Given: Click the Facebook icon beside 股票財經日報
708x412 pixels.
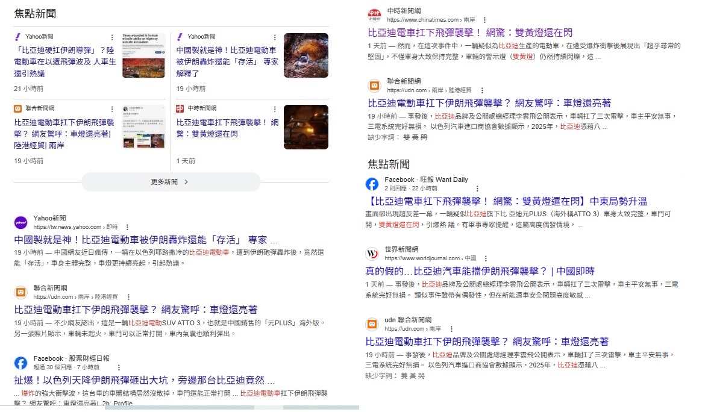Looking at the screenshot, I should (20, 363).
